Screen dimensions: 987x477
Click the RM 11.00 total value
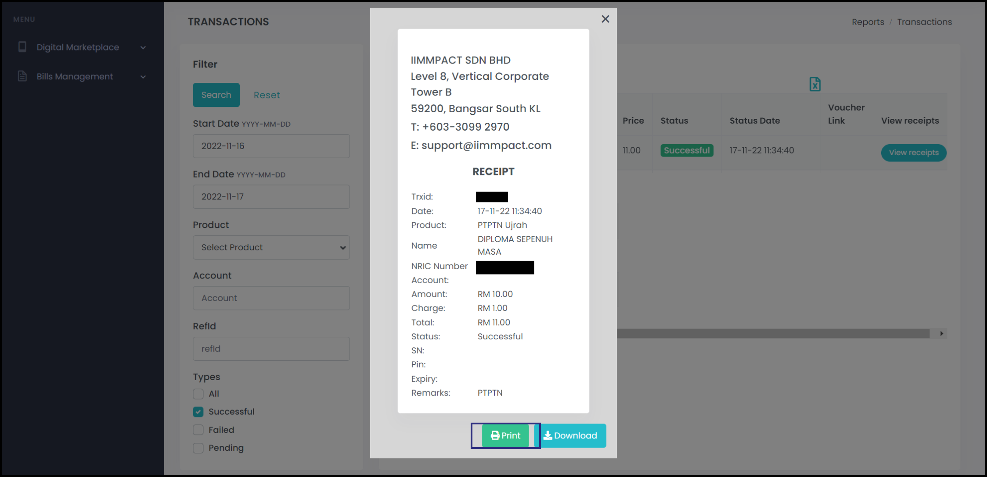tap(494, 322)
